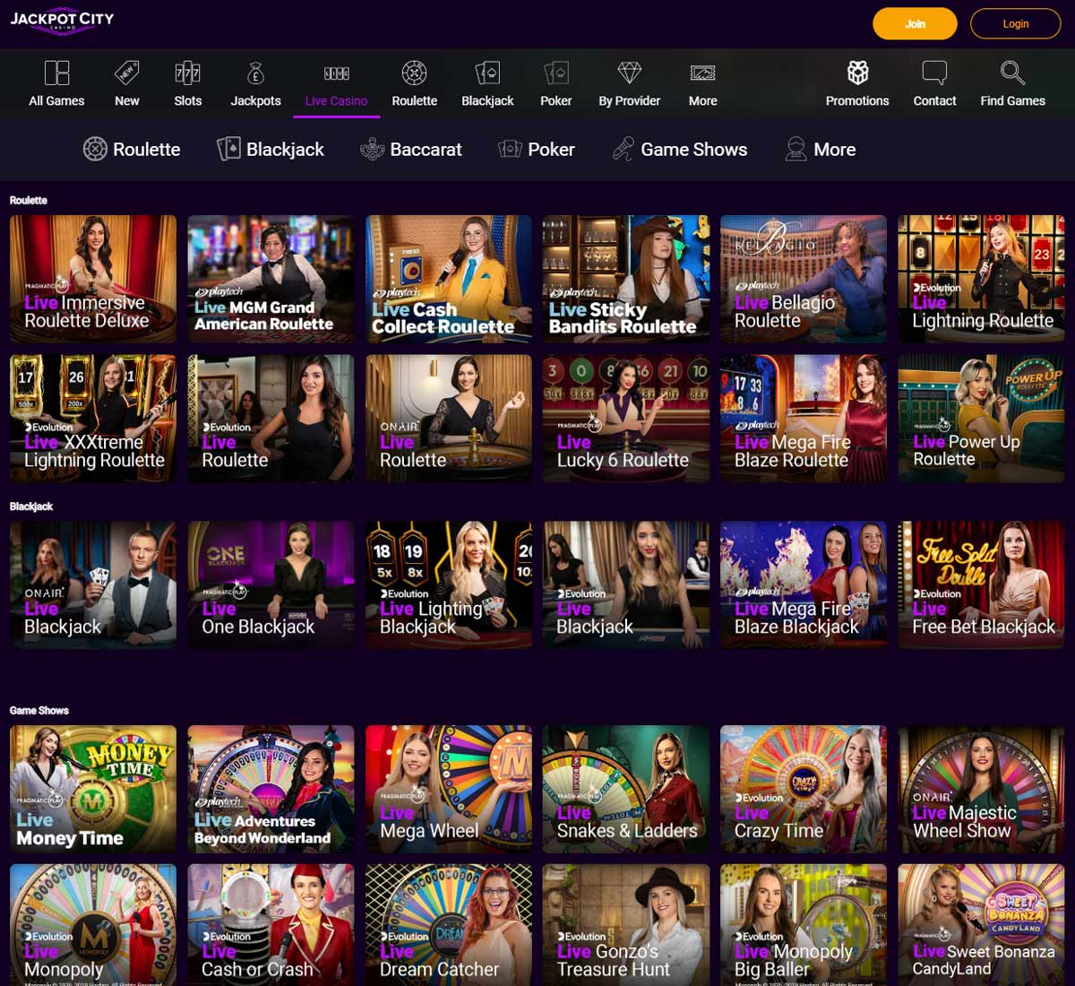Open the More menu in the top navigation

(x=702, y=82)
